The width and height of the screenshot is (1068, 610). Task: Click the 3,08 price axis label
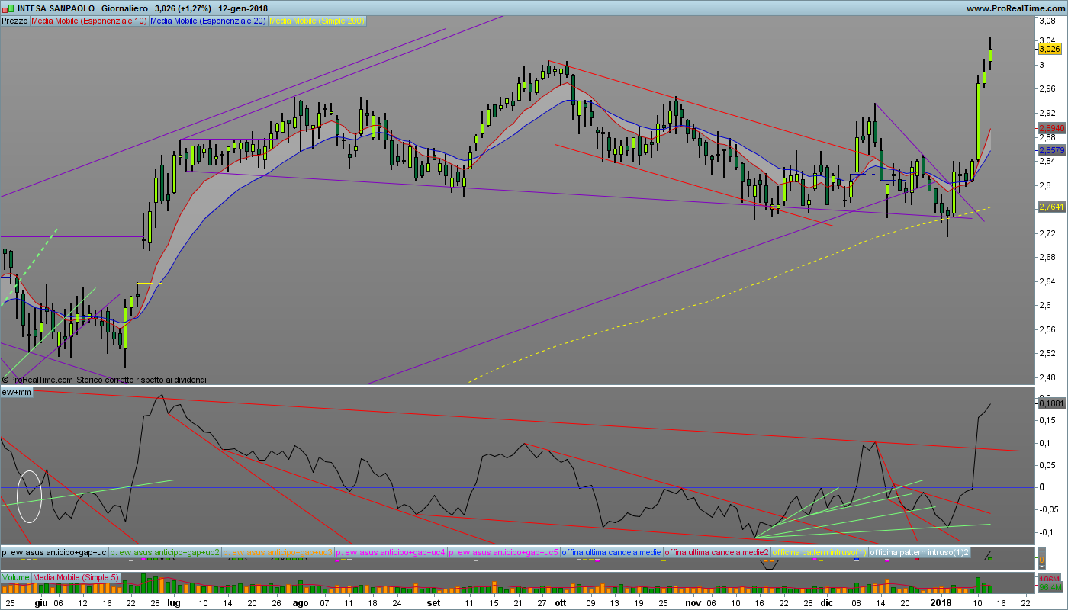pos(1047,21)
